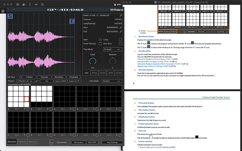Viewport: 242px width, 151px height.
Task: Click the arrow-shaped extension icon in browser toolbar
Action: click(36, 4)
